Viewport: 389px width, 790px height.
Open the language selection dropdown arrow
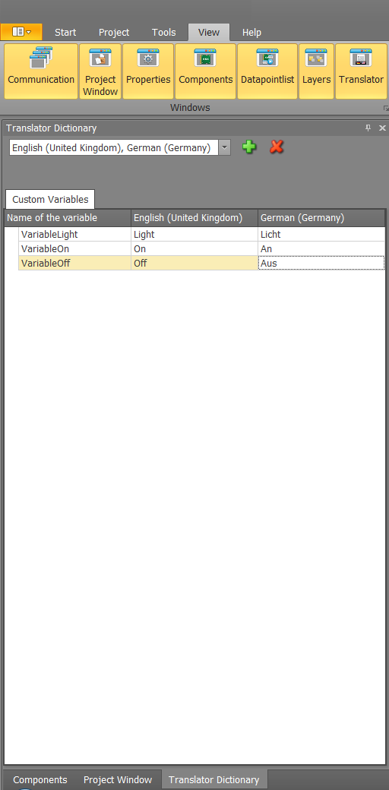(225, 147)
